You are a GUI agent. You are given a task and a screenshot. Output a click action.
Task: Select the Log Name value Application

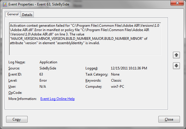[x=48, y=62]
